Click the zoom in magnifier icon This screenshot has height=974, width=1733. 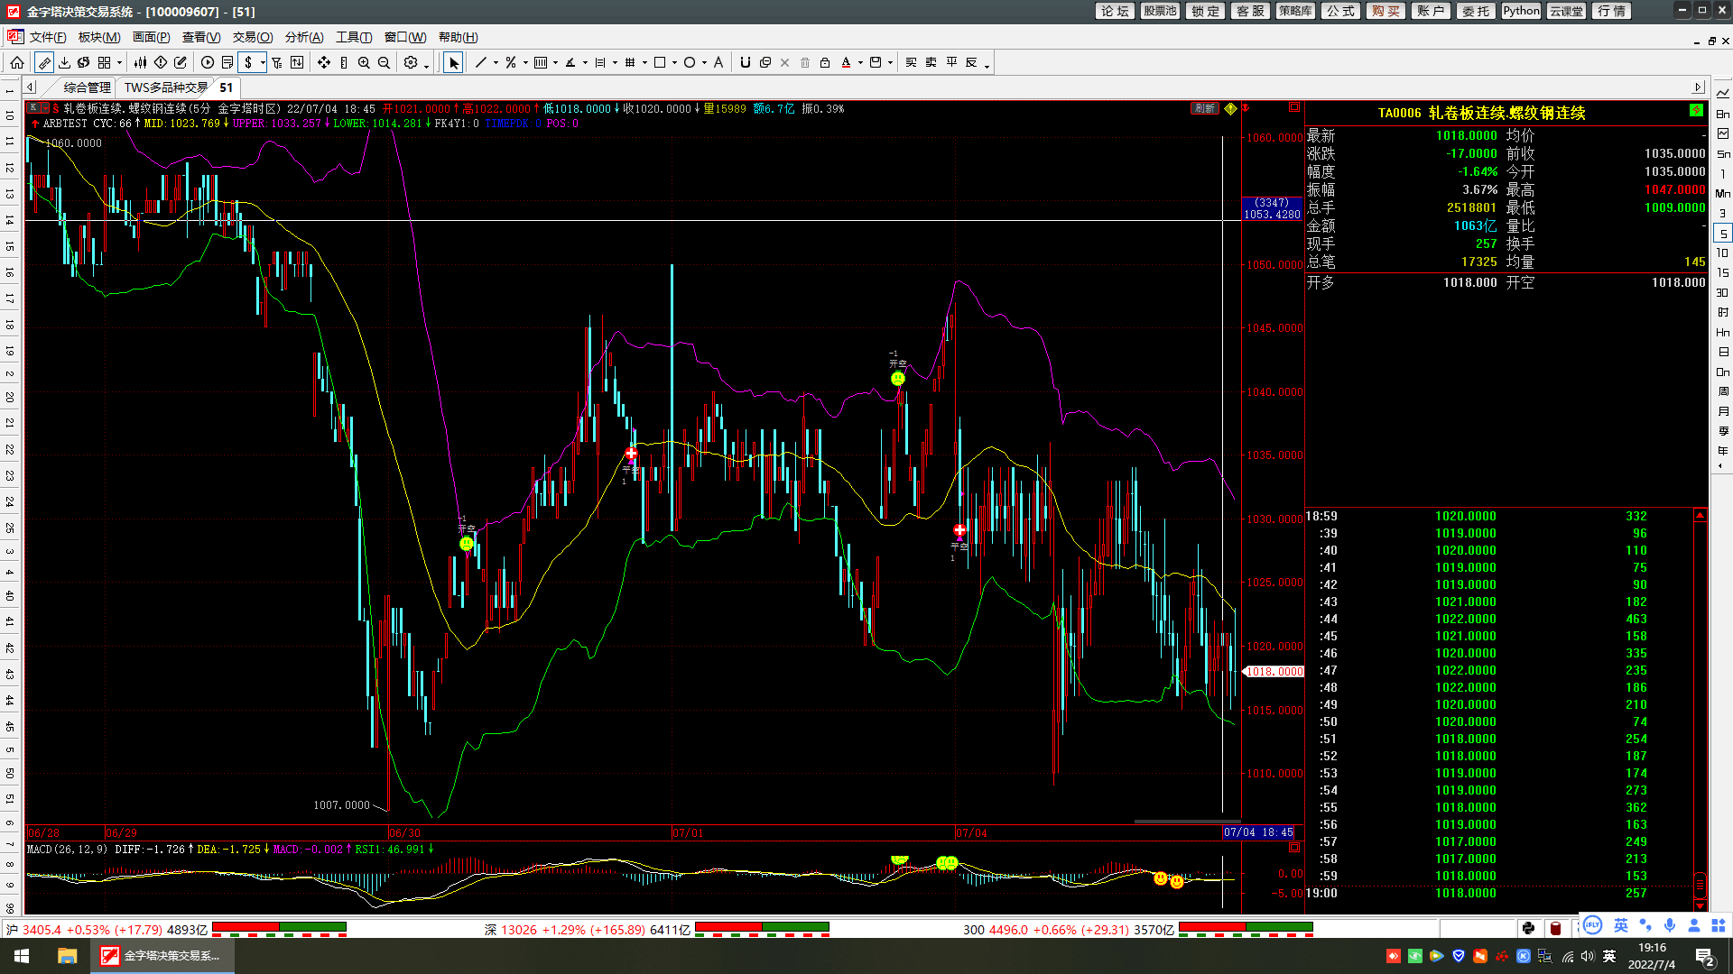(364, 62)
